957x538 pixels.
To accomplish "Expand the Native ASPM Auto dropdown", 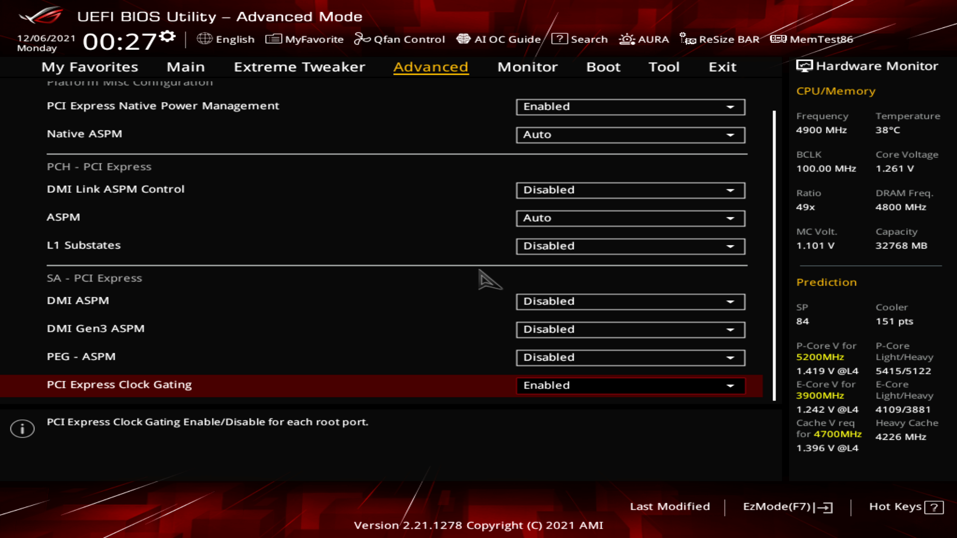I will [x=631, y=134].
